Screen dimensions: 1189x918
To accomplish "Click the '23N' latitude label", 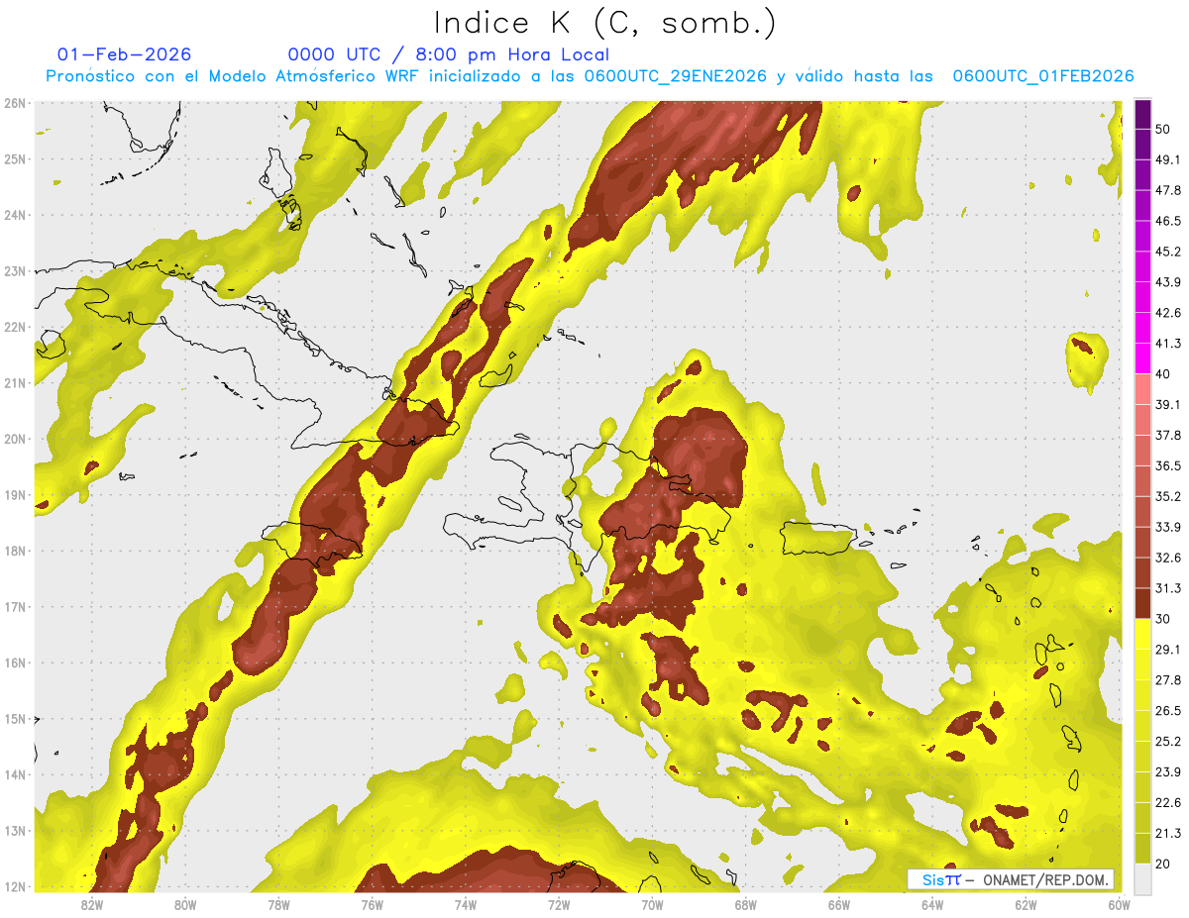I will (x=15, y=271).
